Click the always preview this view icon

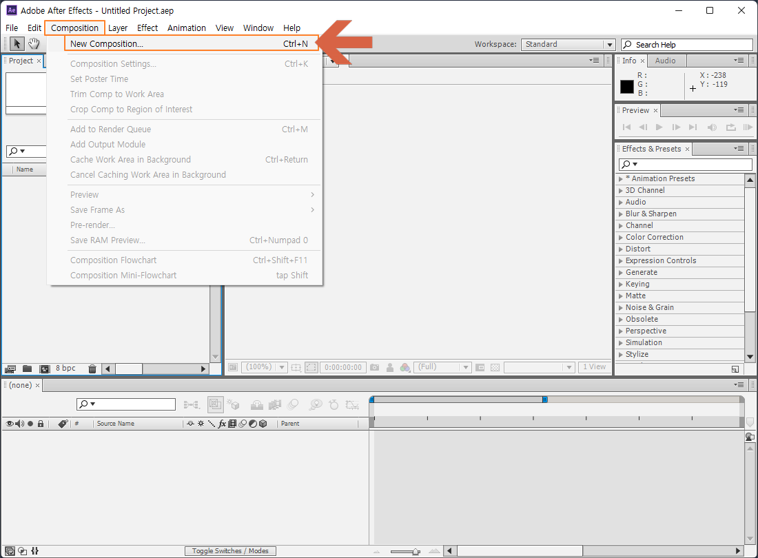pos(233,367)
